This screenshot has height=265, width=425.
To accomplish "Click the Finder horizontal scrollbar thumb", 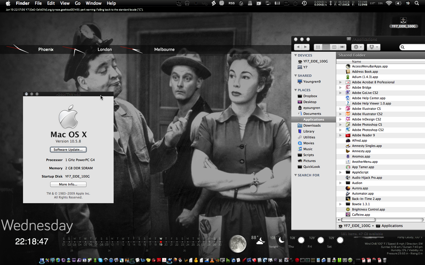I will 358,220.
